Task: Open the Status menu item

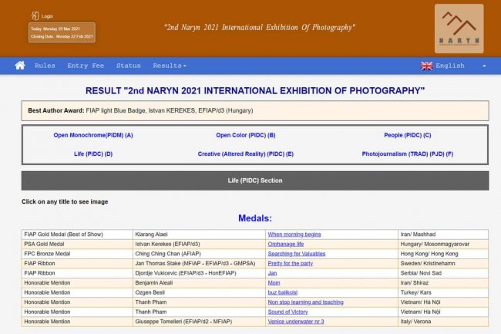Action: click(x=128, y=66)
